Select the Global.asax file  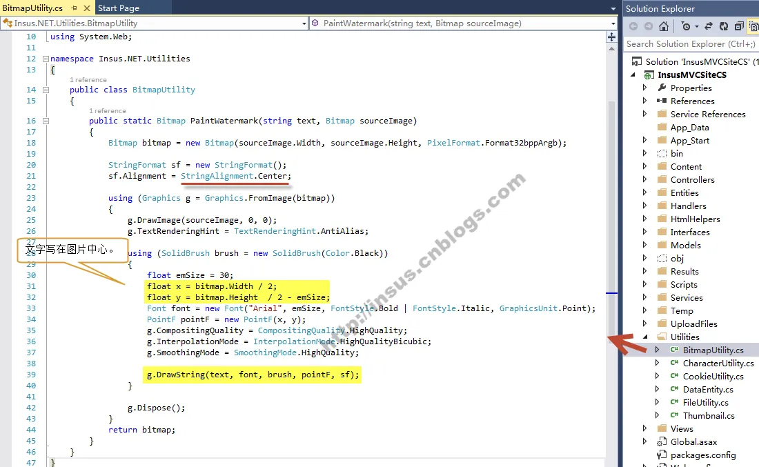click(x=693, y=441)
